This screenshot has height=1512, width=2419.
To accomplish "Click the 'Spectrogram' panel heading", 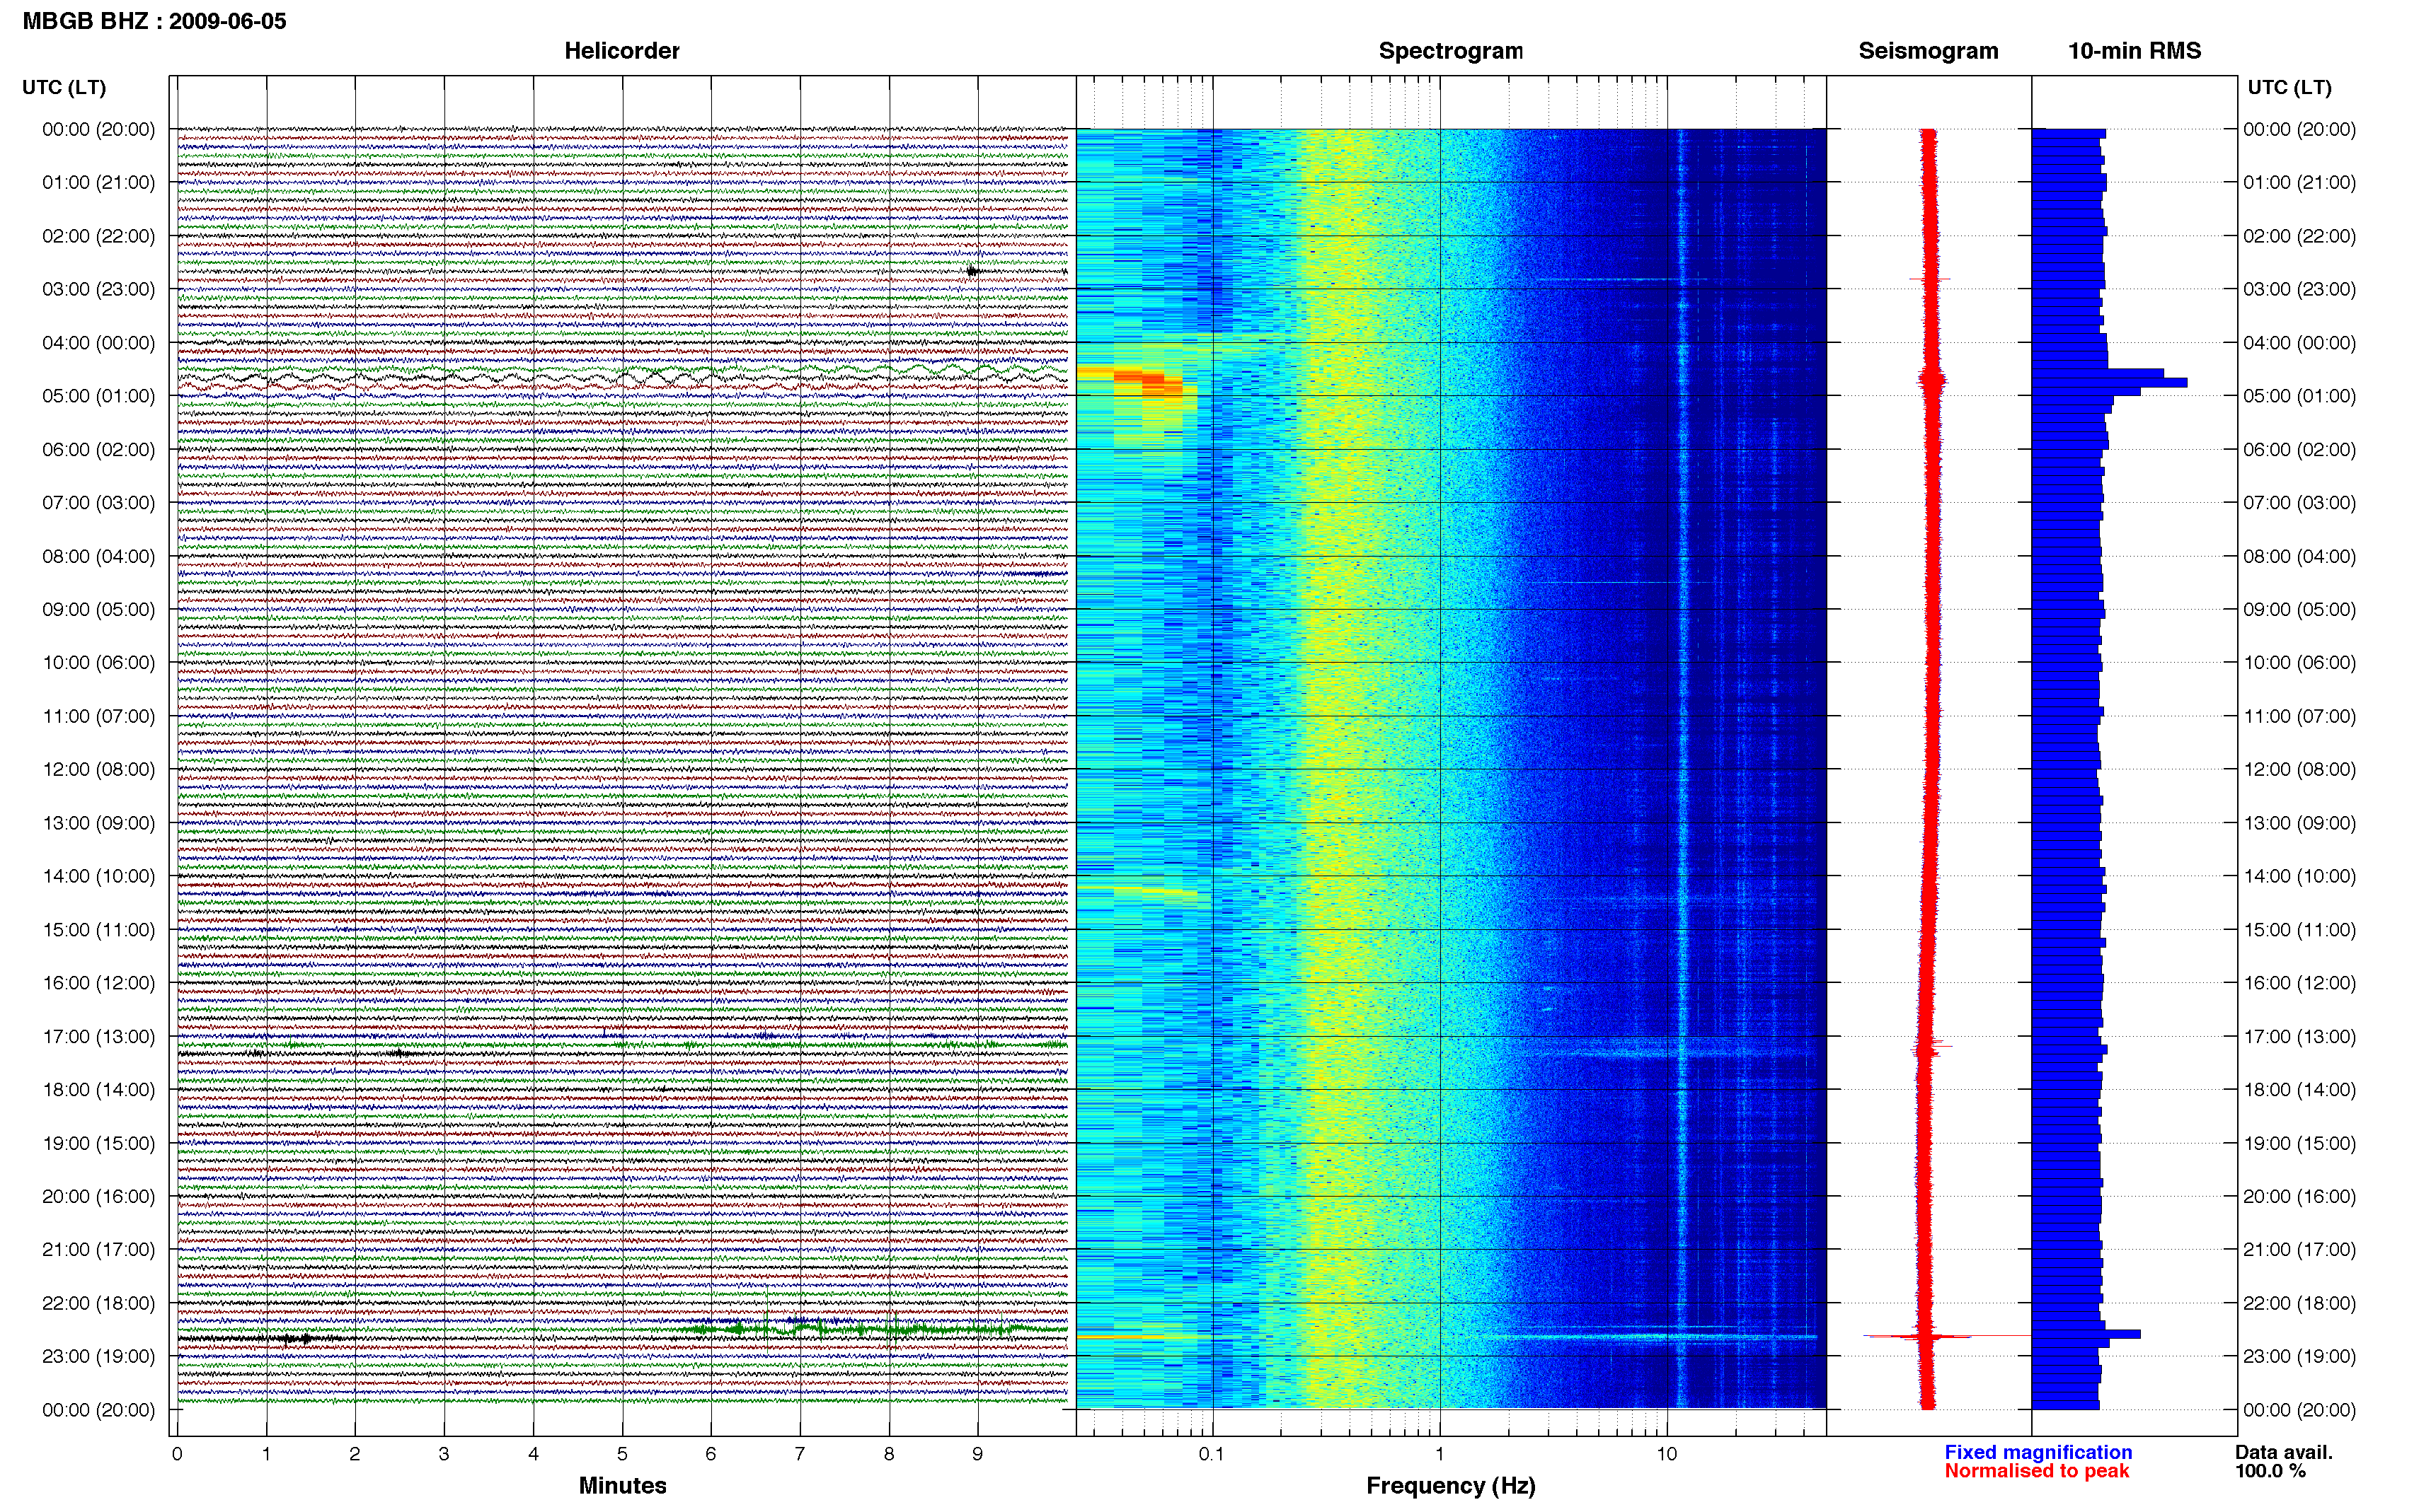I will pos(1451,51).
